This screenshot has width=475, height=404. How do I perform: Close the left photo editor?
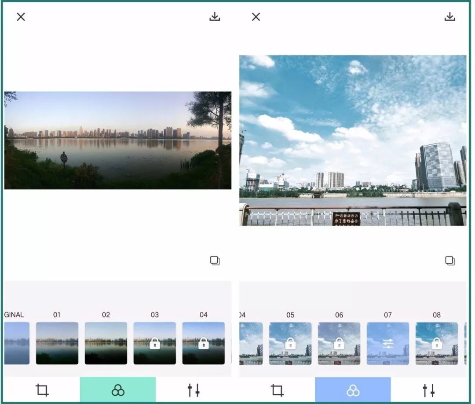point(21,17)
